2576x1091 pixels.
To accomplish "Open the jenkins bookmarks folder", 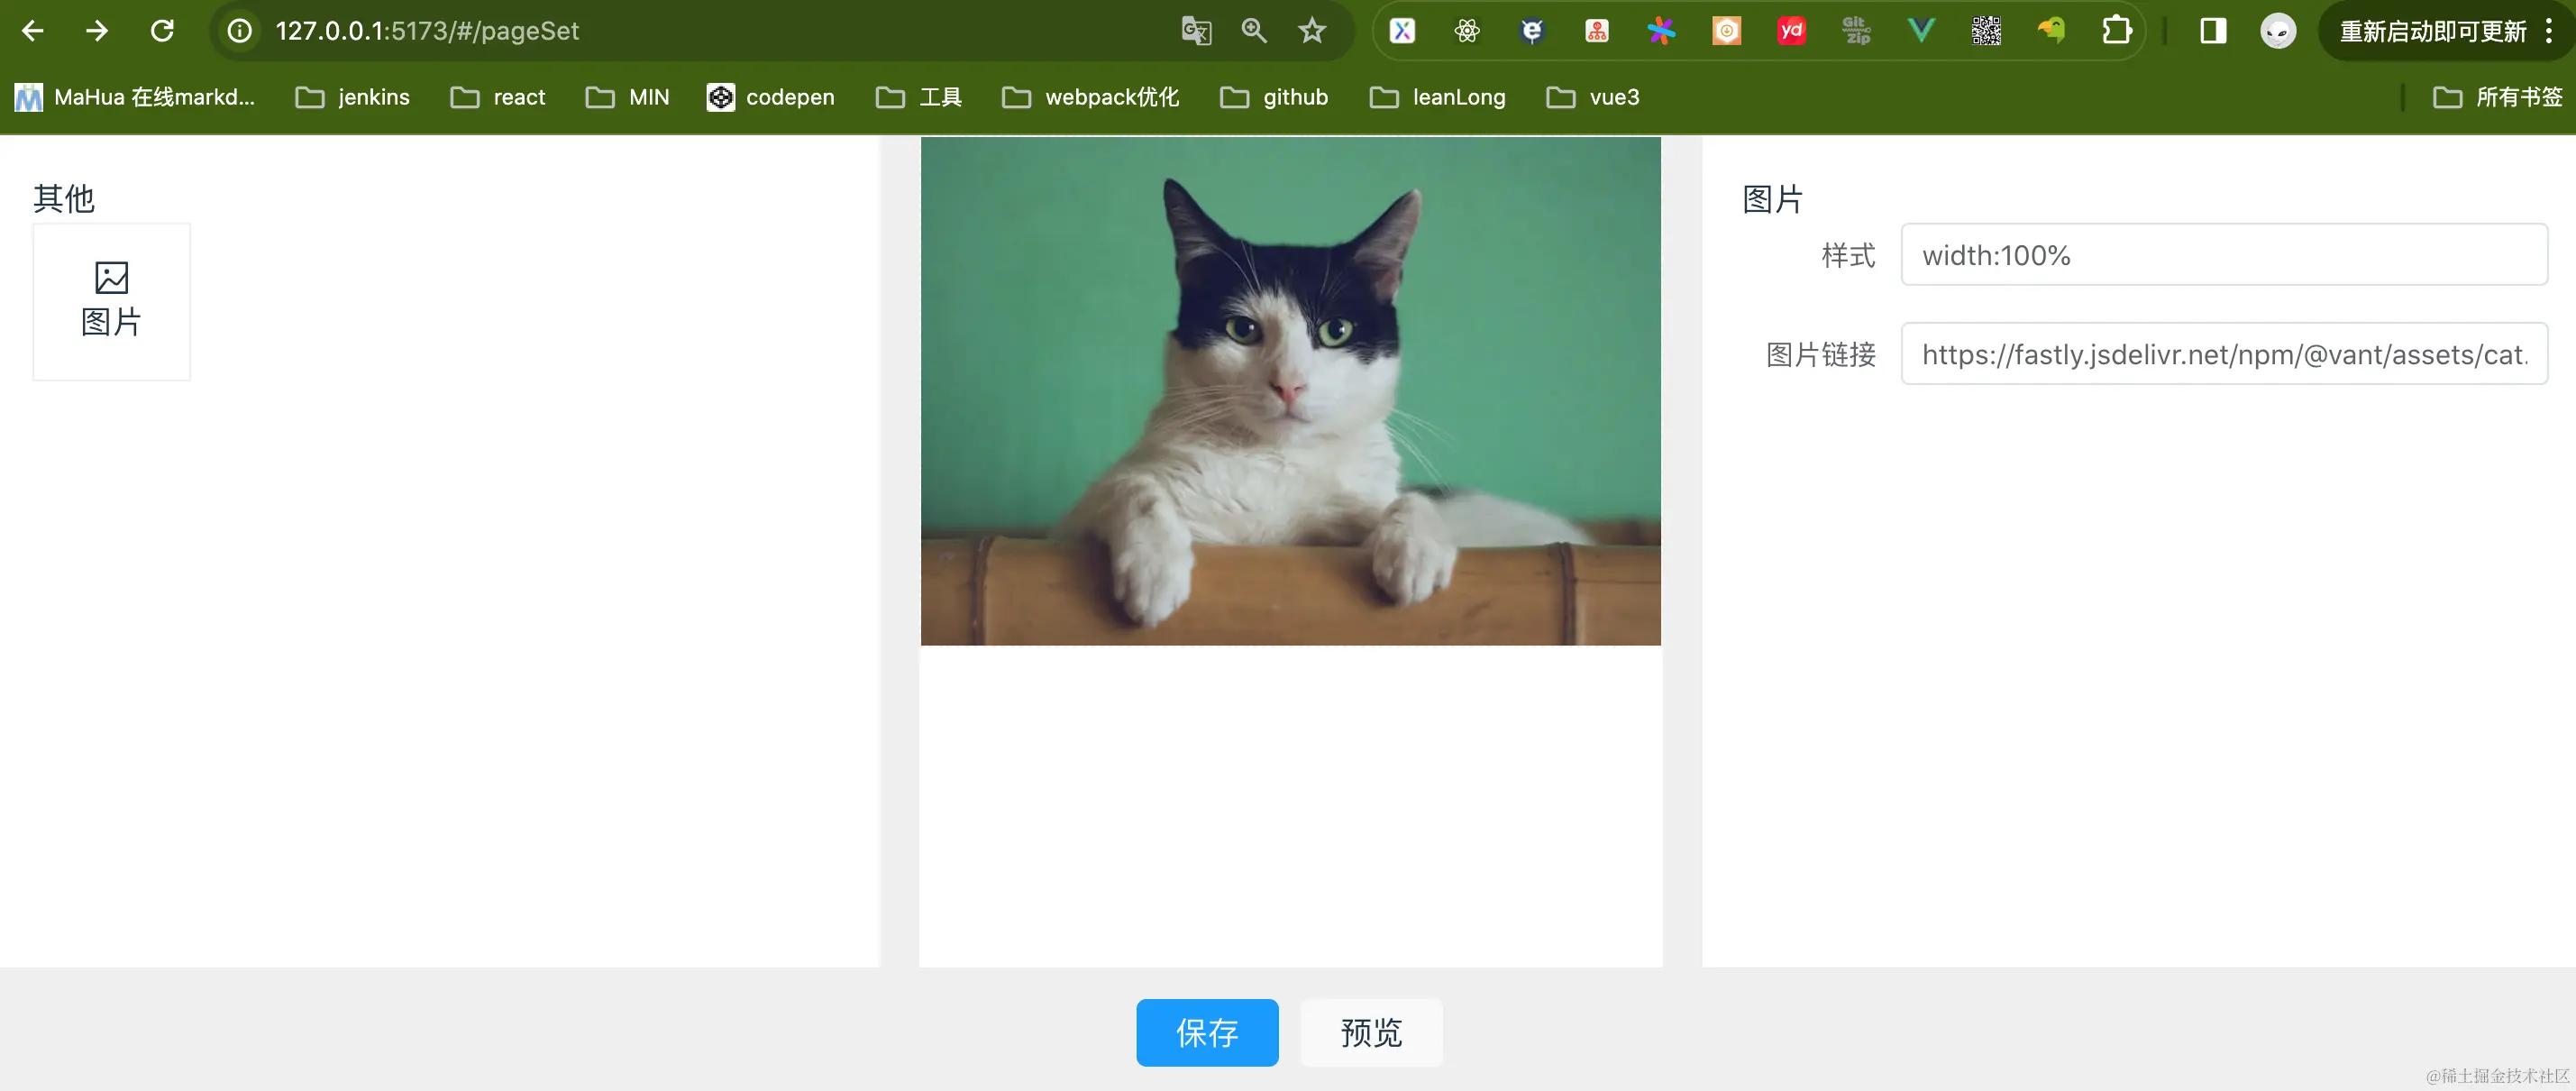I will (353, 97).
